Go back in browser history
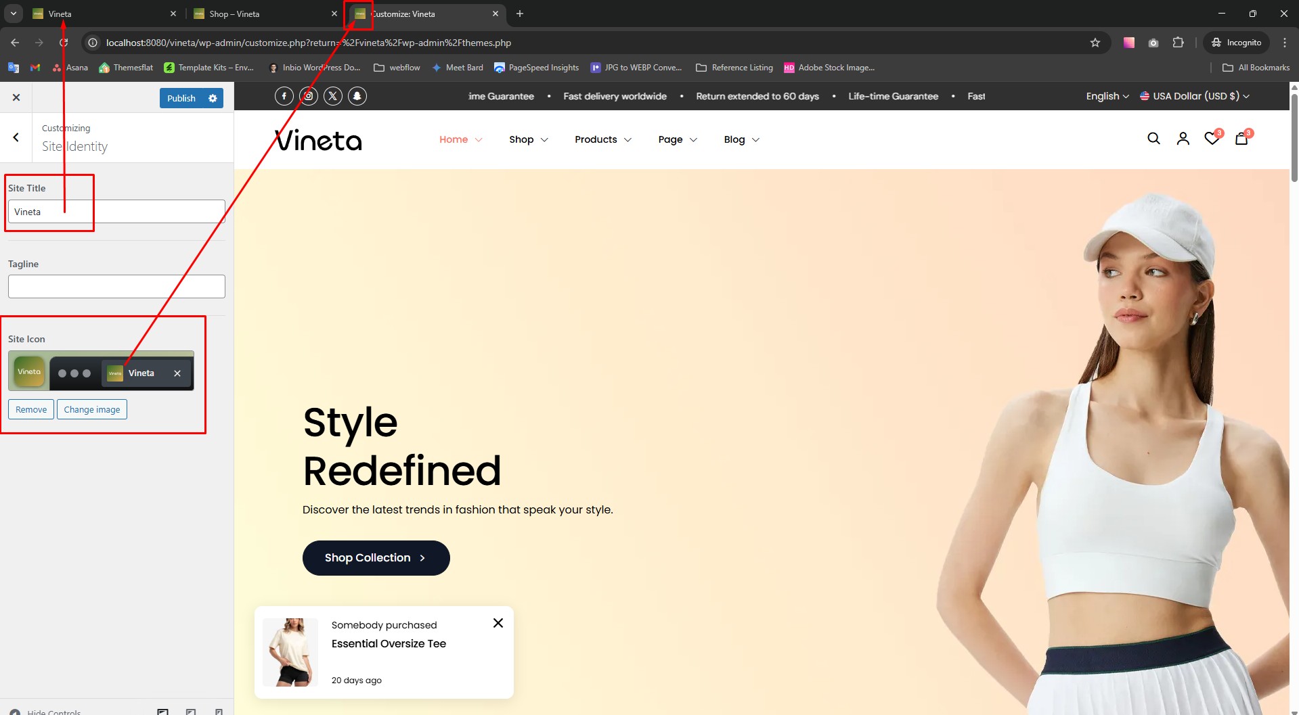Screen dimensions: 1299x715 pos(15,43)
